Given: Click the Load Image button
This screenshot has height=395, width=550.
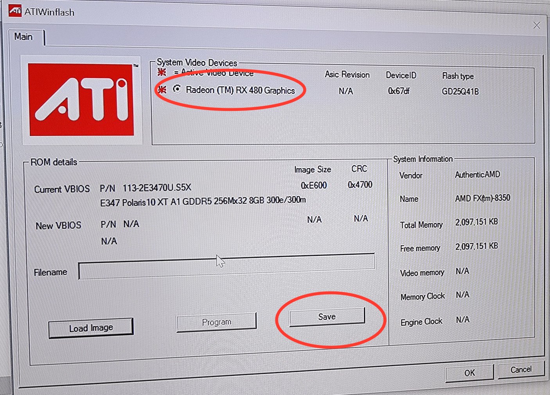Looking at the screenshot, I should pyautogui.click(x=91, y=327).
